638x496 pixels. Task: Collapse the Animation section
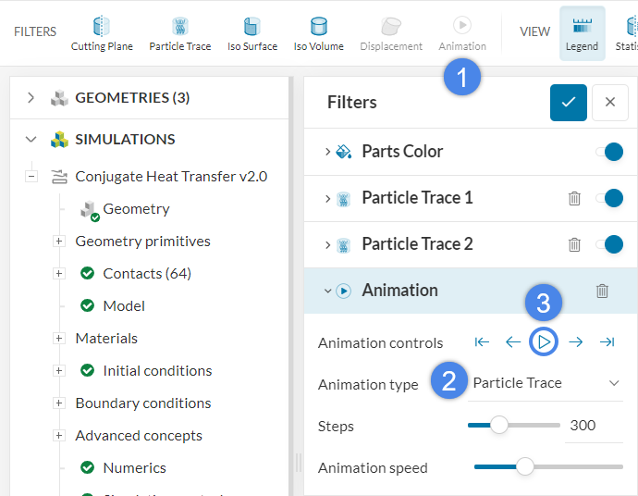[x=327, y=291]
